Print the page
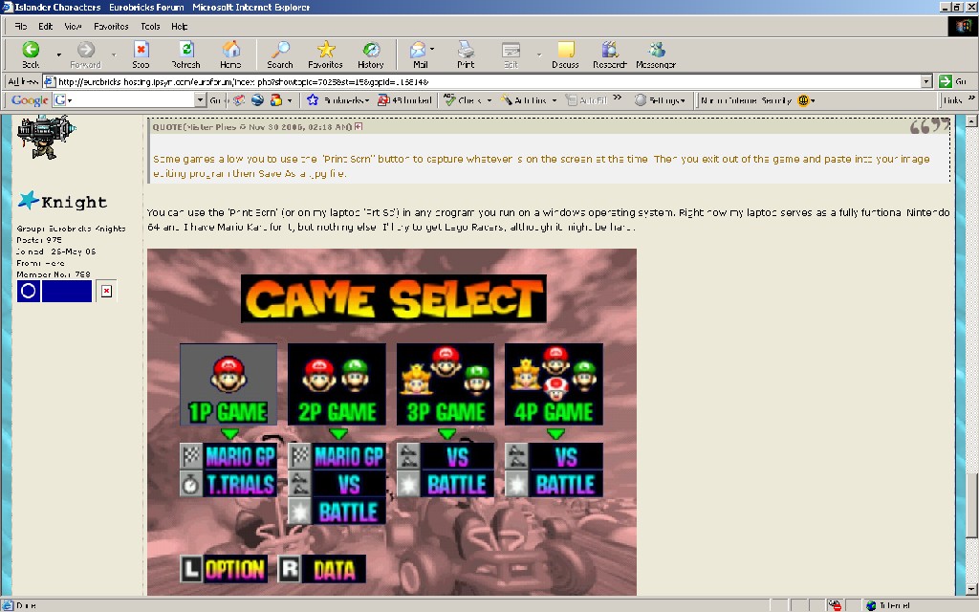This screenshot has width=979, height=612. (x=466, y=55)
